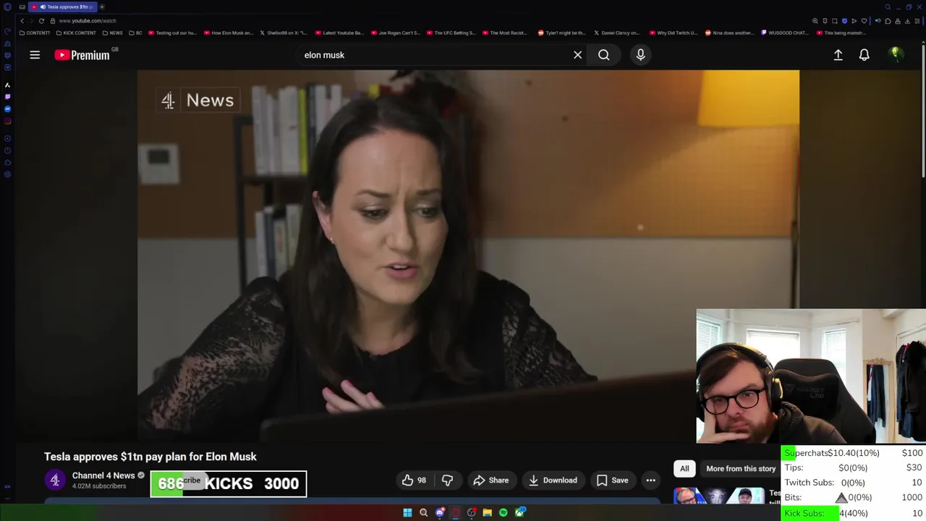926x521 pixels.
Task: Open Xbox app from the taskbar
Action: coord(520,513)
